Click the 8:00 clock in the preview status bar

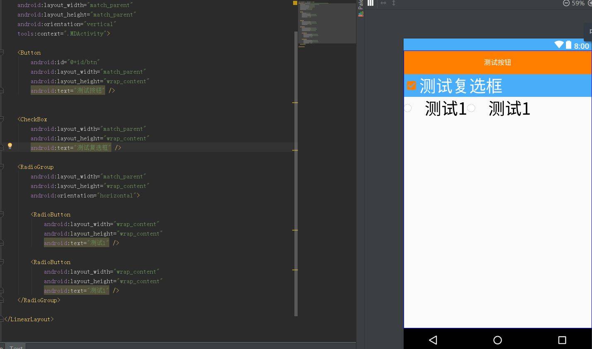(581, 46)
